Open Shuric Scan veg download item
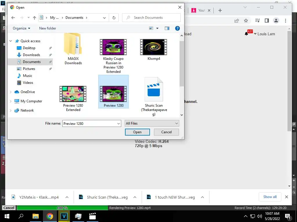 pyautogui.click(x=107, y=197)
